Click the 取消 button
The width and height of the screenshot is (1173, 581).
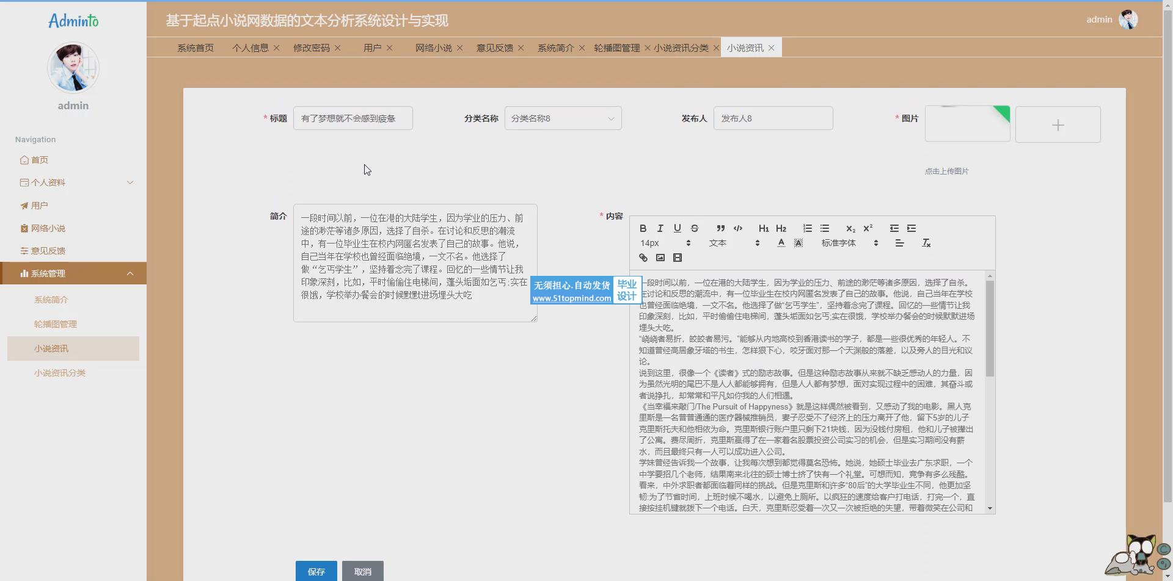(362, 571)
